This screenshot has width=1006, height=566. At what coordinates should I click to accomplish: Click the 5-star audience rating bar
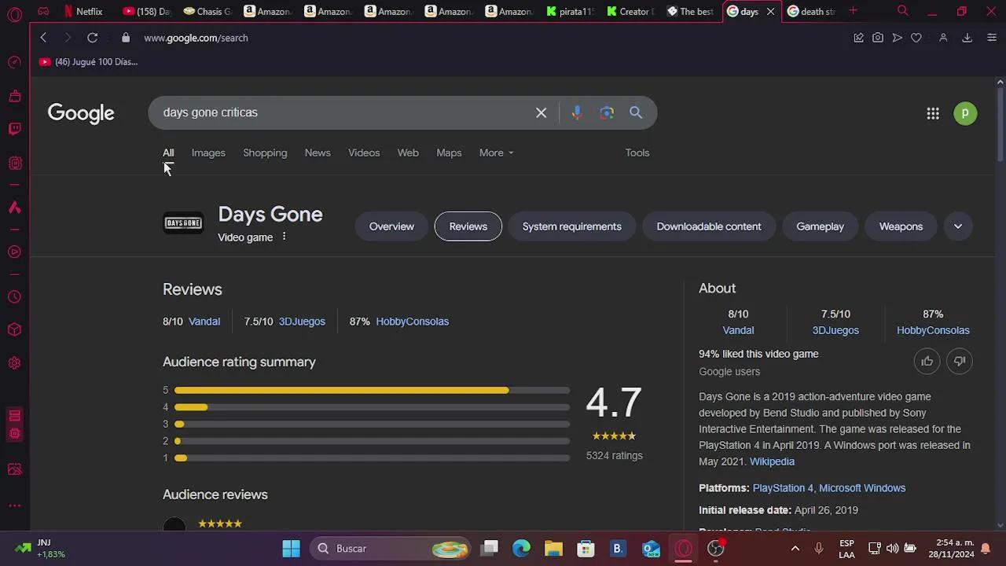(x=372, y=391)
